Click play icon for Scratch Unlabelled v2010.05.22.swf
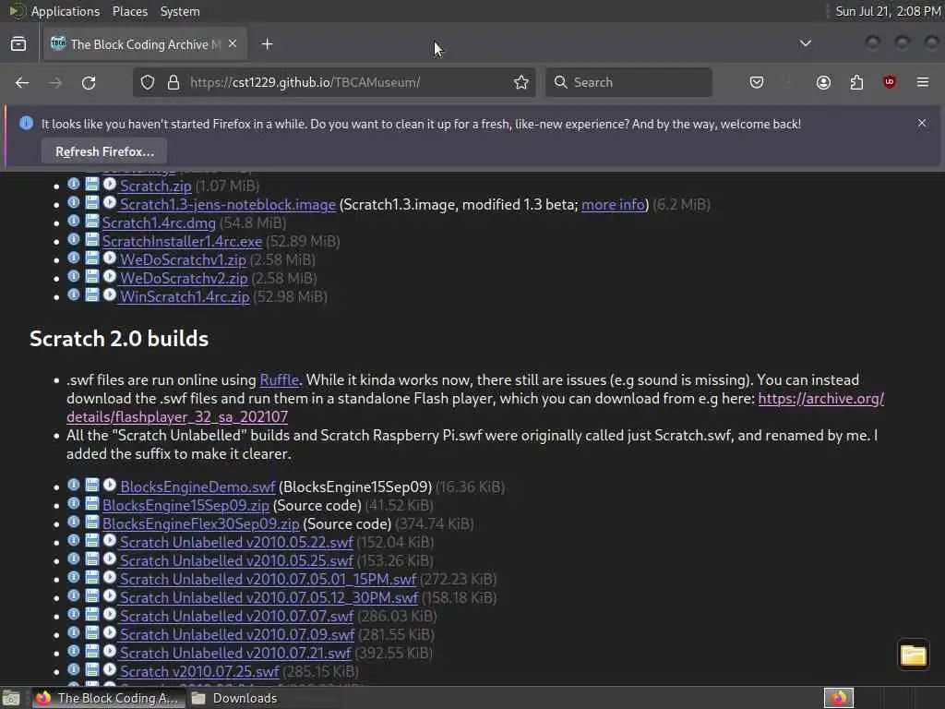The image size is (945, 709). click(110, 540)
